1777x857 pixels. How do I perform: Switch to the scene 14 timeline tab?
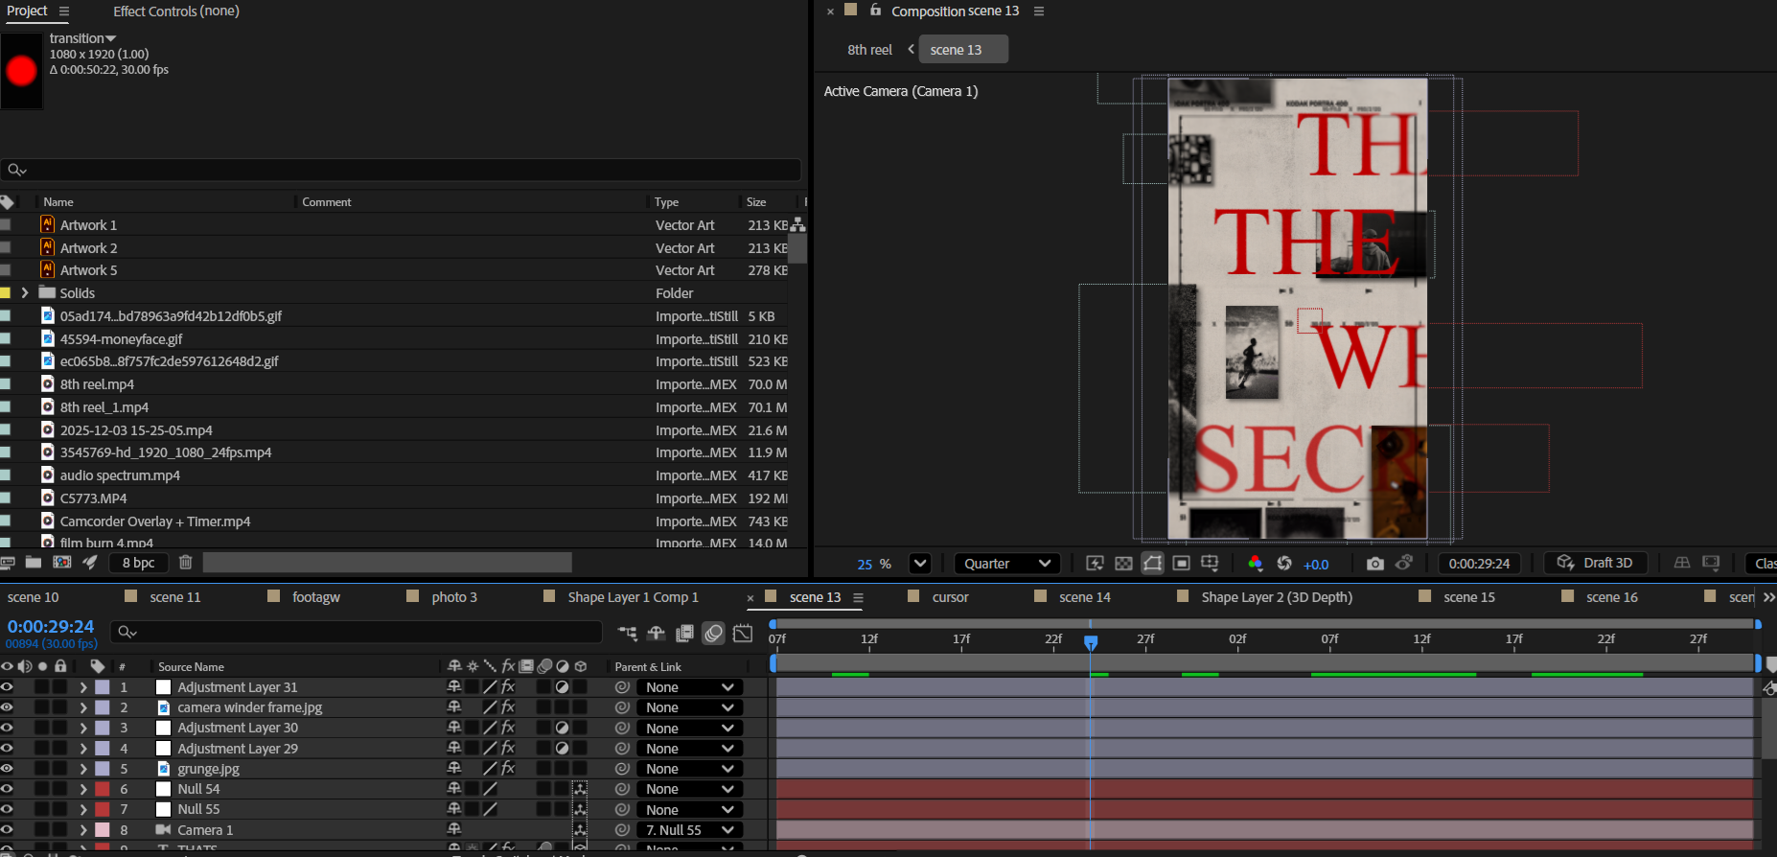pyautogui.click(x=1084, y=597)
